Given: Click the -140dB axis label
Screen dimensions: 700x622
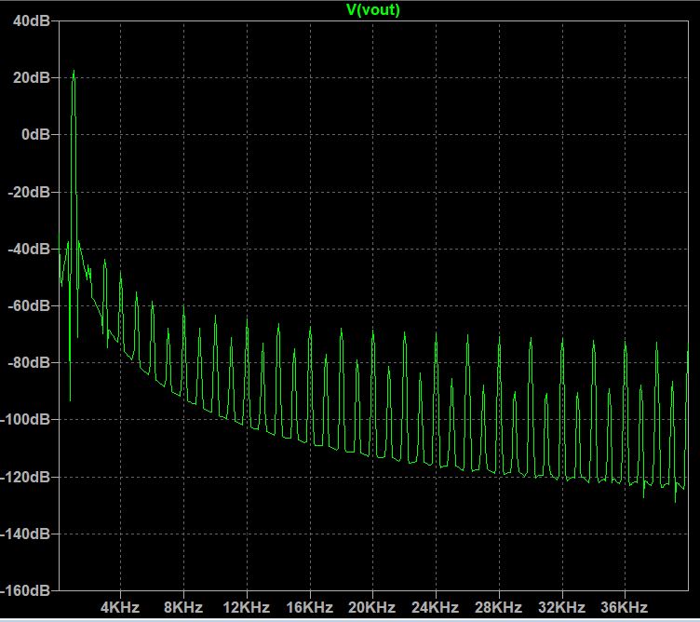Looking at the screenshot, I should click(x=25, y=534).
